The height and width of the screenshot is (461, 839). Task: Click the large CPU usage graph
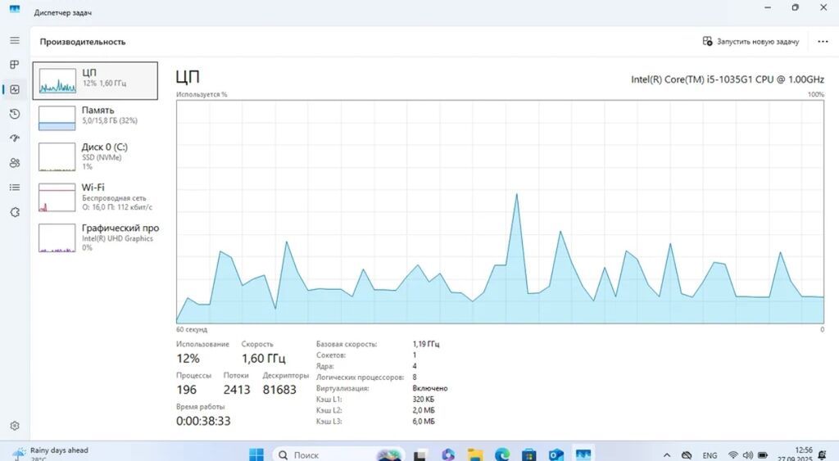(501, 212)
